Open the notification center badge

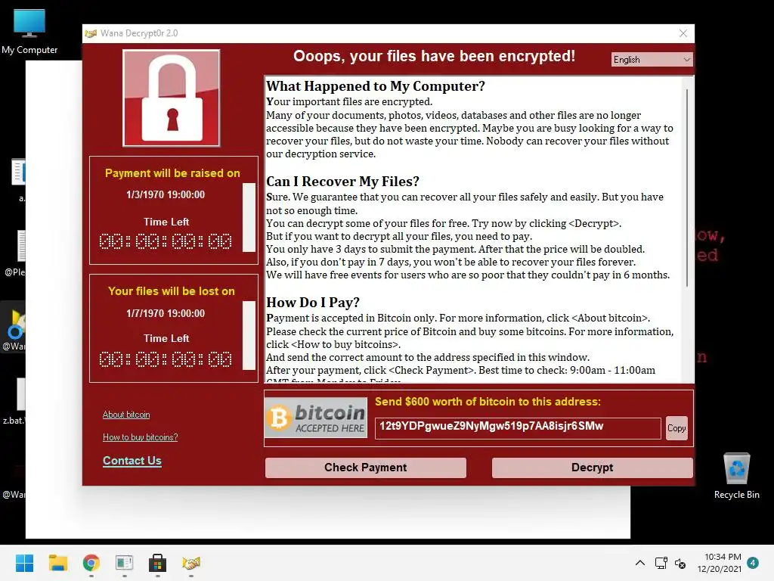(x=753, y=563)
